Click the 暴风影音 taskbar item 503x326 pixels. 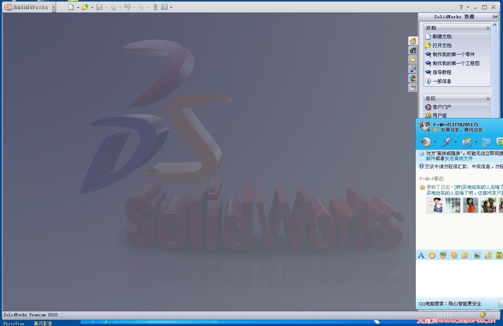click(43, 323)
